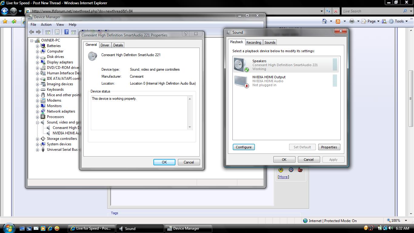The image size is (414, 233).
Task: Launch Internet Explorer from the quick launch
Action: (x=50, y=228)
